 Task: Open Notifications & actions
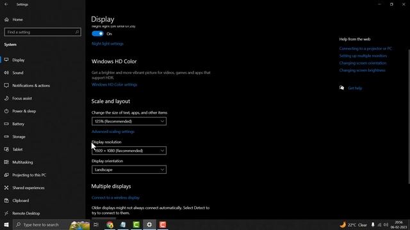(31, 86)
